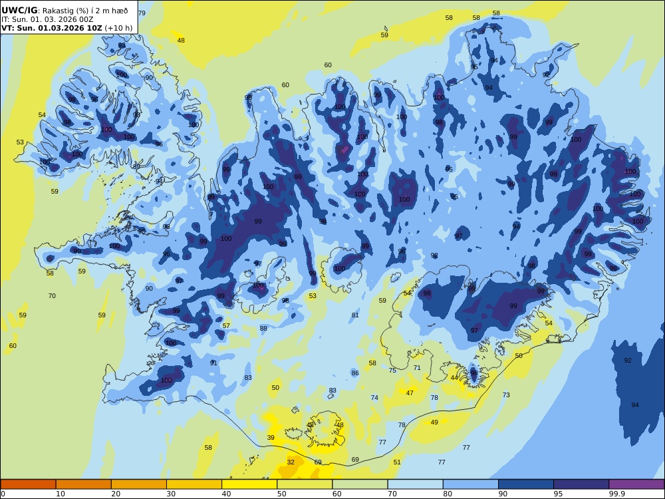Click the '10' legend tick label
This screenshot has width=665, height=499.
click(x=61, y=494)
